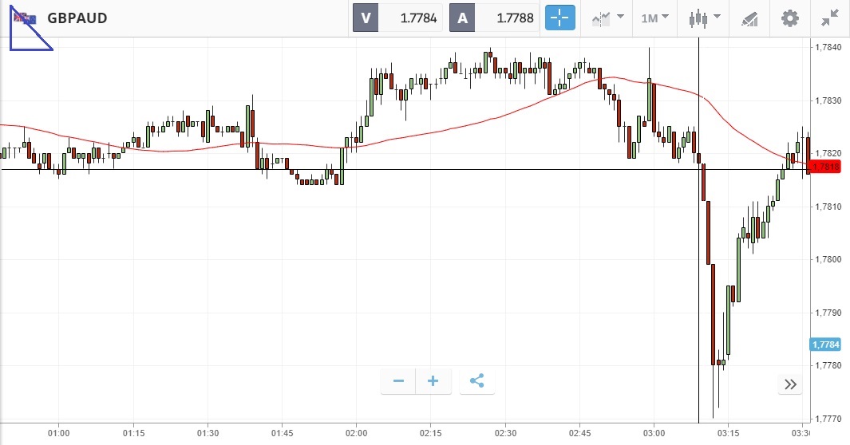Image resolution: width=850 pixels, height=445 pixels.
Task: Zoom out with the minus button
Action: pyautogui.click(x=398, y=381)
